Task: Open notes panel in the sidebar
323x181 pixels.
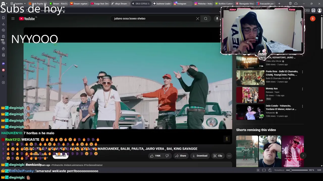Action: pos(3,36)
